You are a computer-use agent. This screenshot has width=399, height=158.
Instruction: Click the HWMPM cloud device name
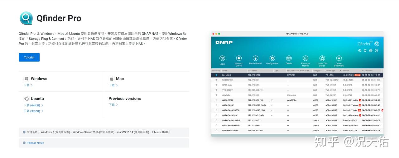pyautogui.click(x=291, y=75)
